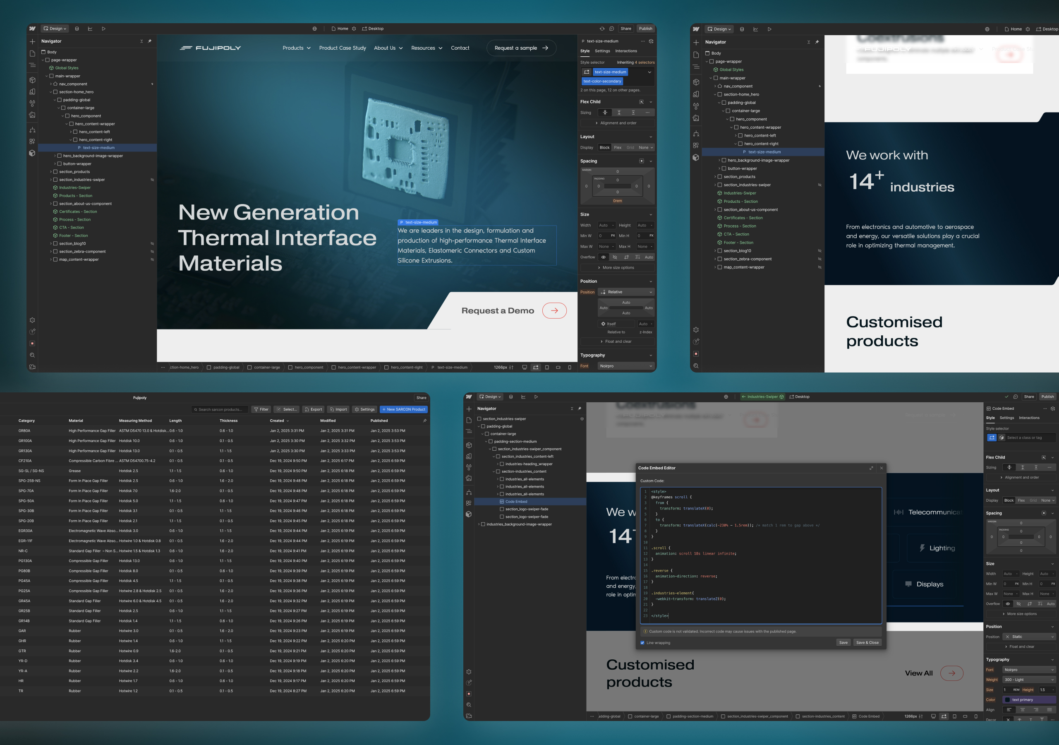Screen dimensions: 1059x745
Task: Open the Assets image icon in the top-left window sidebar
Action: (x=32, y=115)
